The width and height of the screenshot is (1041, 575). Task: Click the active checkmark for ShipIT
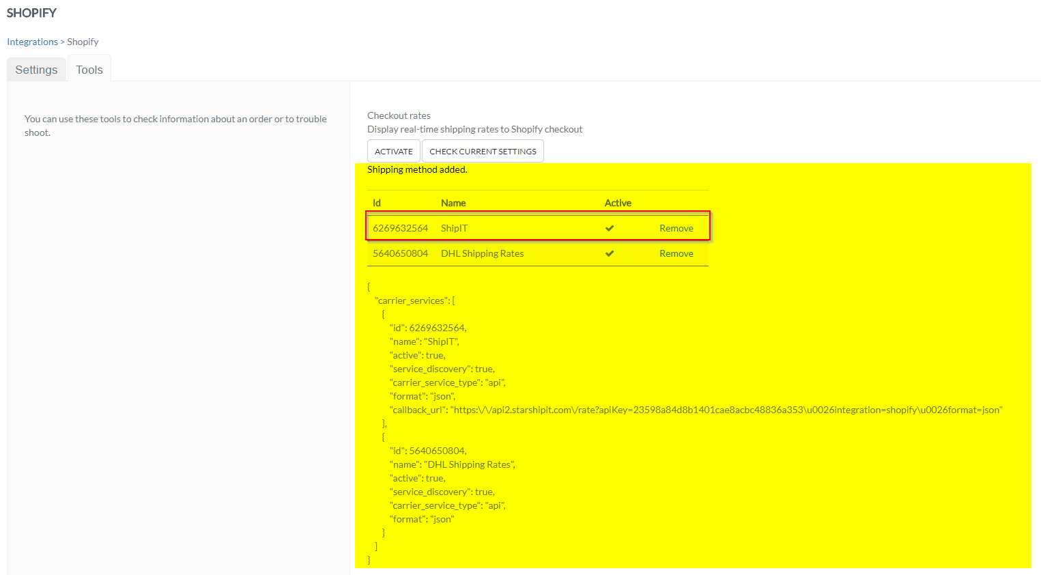(610, 228)
